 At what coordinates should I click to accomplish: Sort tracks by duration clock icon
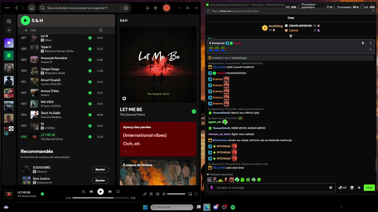(x=101, y=30)
